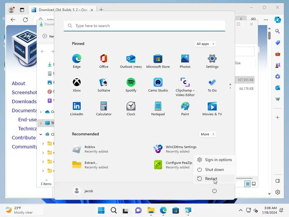Refresh the Edge page
Image resolution: width=289 pixels, height=217 pixels.
pos(25,20)
